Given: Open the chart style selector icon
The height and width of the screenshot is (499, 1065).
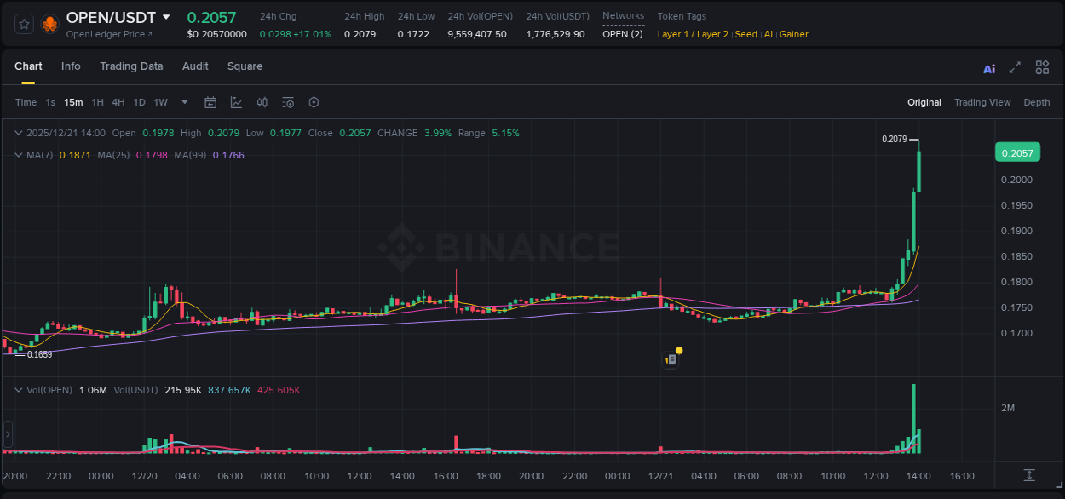Looking at the screenshot, I should pos(235,102).
